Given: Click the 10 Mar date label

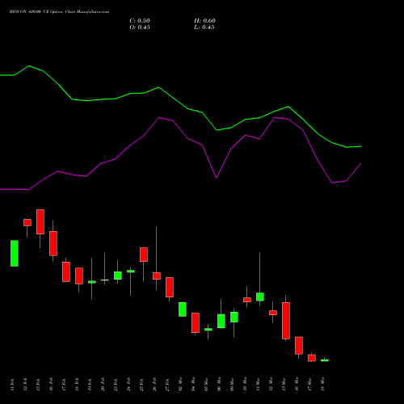Looking at the screenshot, I should pos(246,385).
